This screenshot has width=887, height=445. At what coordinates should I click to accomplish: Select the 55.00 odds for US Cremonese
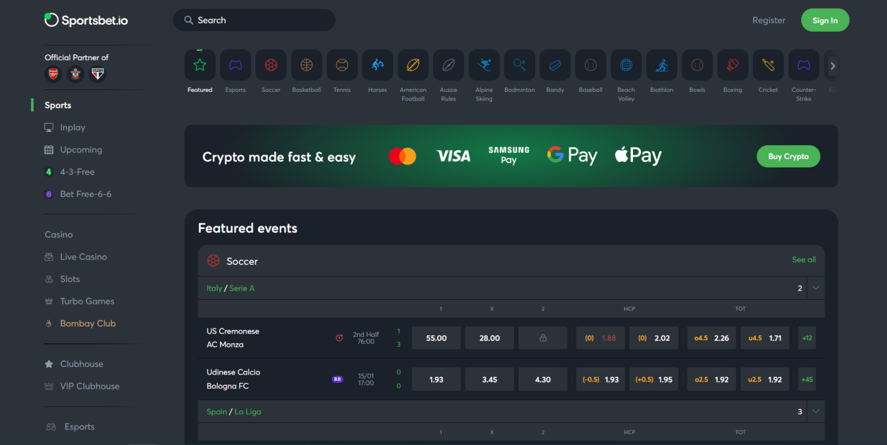(x=436, y=338)
